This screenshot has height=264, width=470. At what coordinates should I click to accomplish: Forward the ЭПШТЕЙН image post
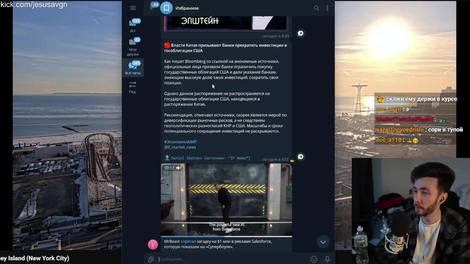[300, 33]
